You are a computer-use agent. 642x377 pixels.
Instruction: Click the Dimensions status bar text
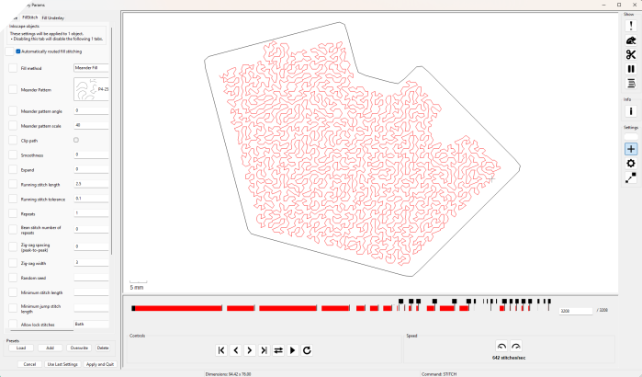point(228,374)
